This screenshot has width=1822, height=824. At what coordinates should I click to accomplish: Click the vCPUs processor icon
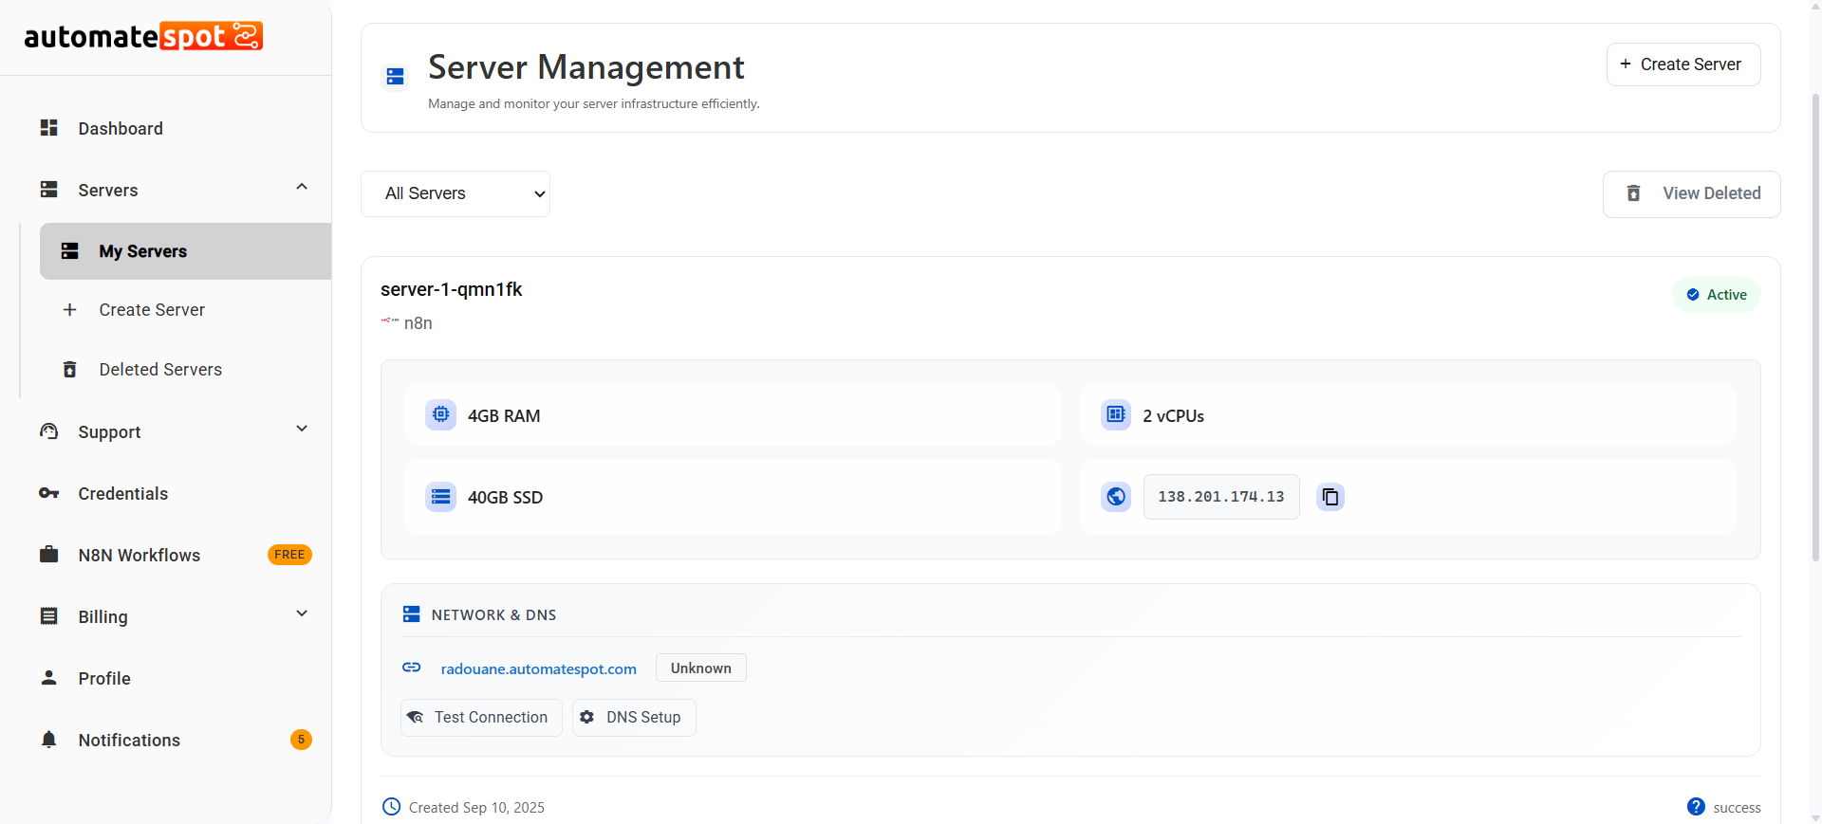click(x=1116, y=414)
